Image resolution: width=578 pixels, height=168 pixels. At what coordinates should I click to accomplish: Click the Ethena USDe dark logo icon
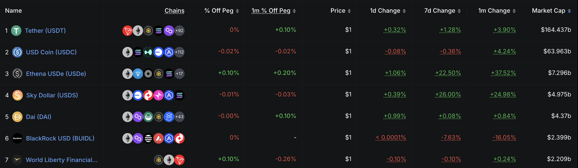(x=18, y=73)
